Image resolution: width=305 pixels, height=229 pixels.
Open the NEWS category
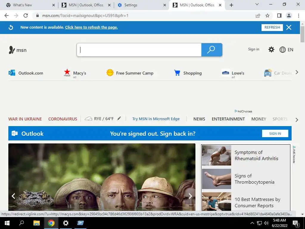(199, 119)
